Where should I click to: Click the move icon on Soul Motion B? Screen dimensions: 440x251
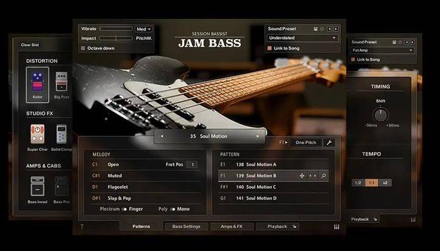(302, 176)
